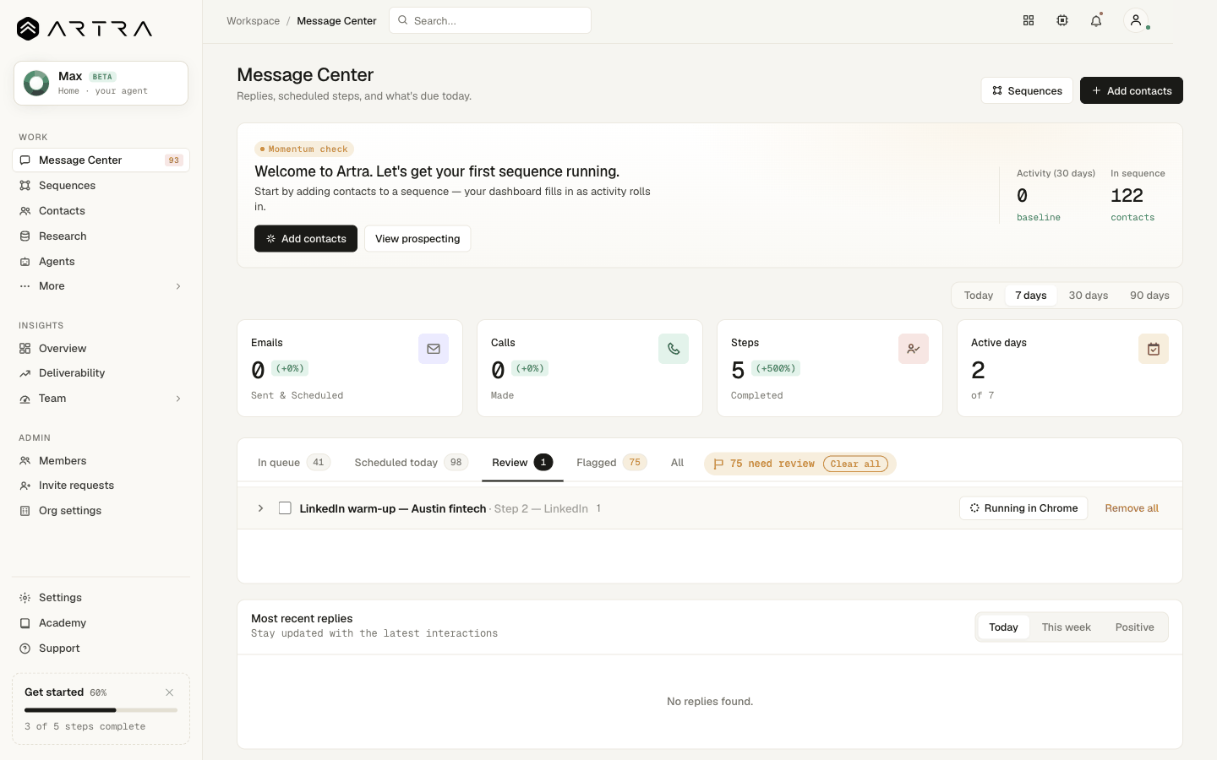The width and height of the screenshot is (1217, 760).
Task: Switch replies filter to This week
Action: pos(1066,627)
